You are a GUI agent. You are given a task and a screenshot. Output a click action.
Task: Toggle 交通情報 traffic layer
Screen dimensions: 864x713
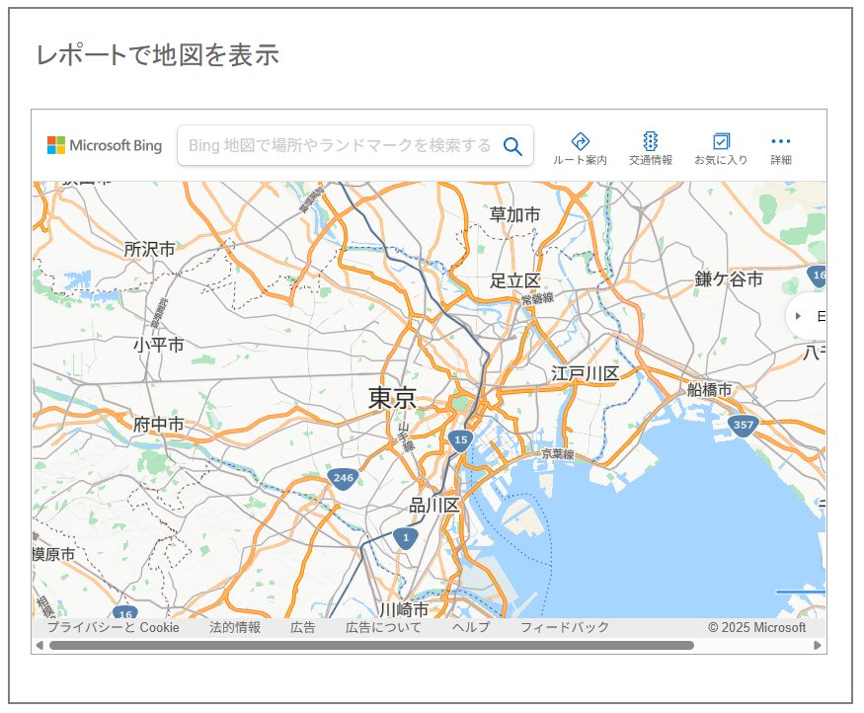(650, 148)
